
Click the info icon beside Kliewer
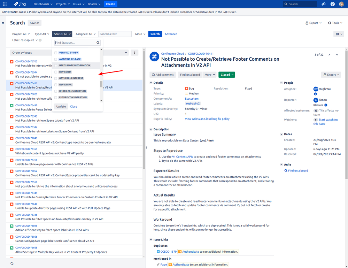326,105
